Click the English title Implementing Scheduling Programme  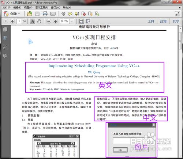click(x=94, y=66)
